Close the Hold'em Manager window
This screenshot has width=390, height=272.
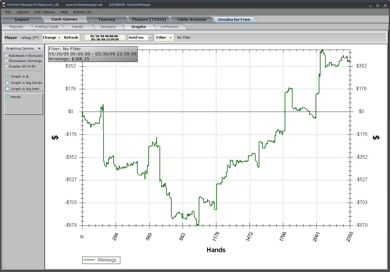(x=385, y=5)
